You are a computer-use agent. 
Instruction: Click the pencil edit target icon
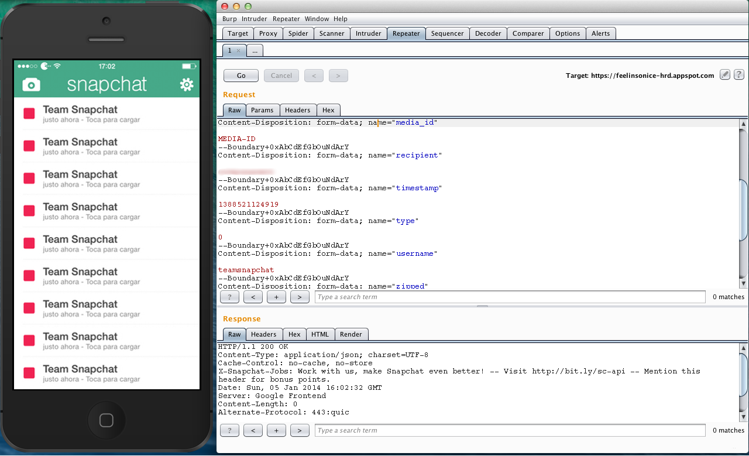tap(725, 75)
